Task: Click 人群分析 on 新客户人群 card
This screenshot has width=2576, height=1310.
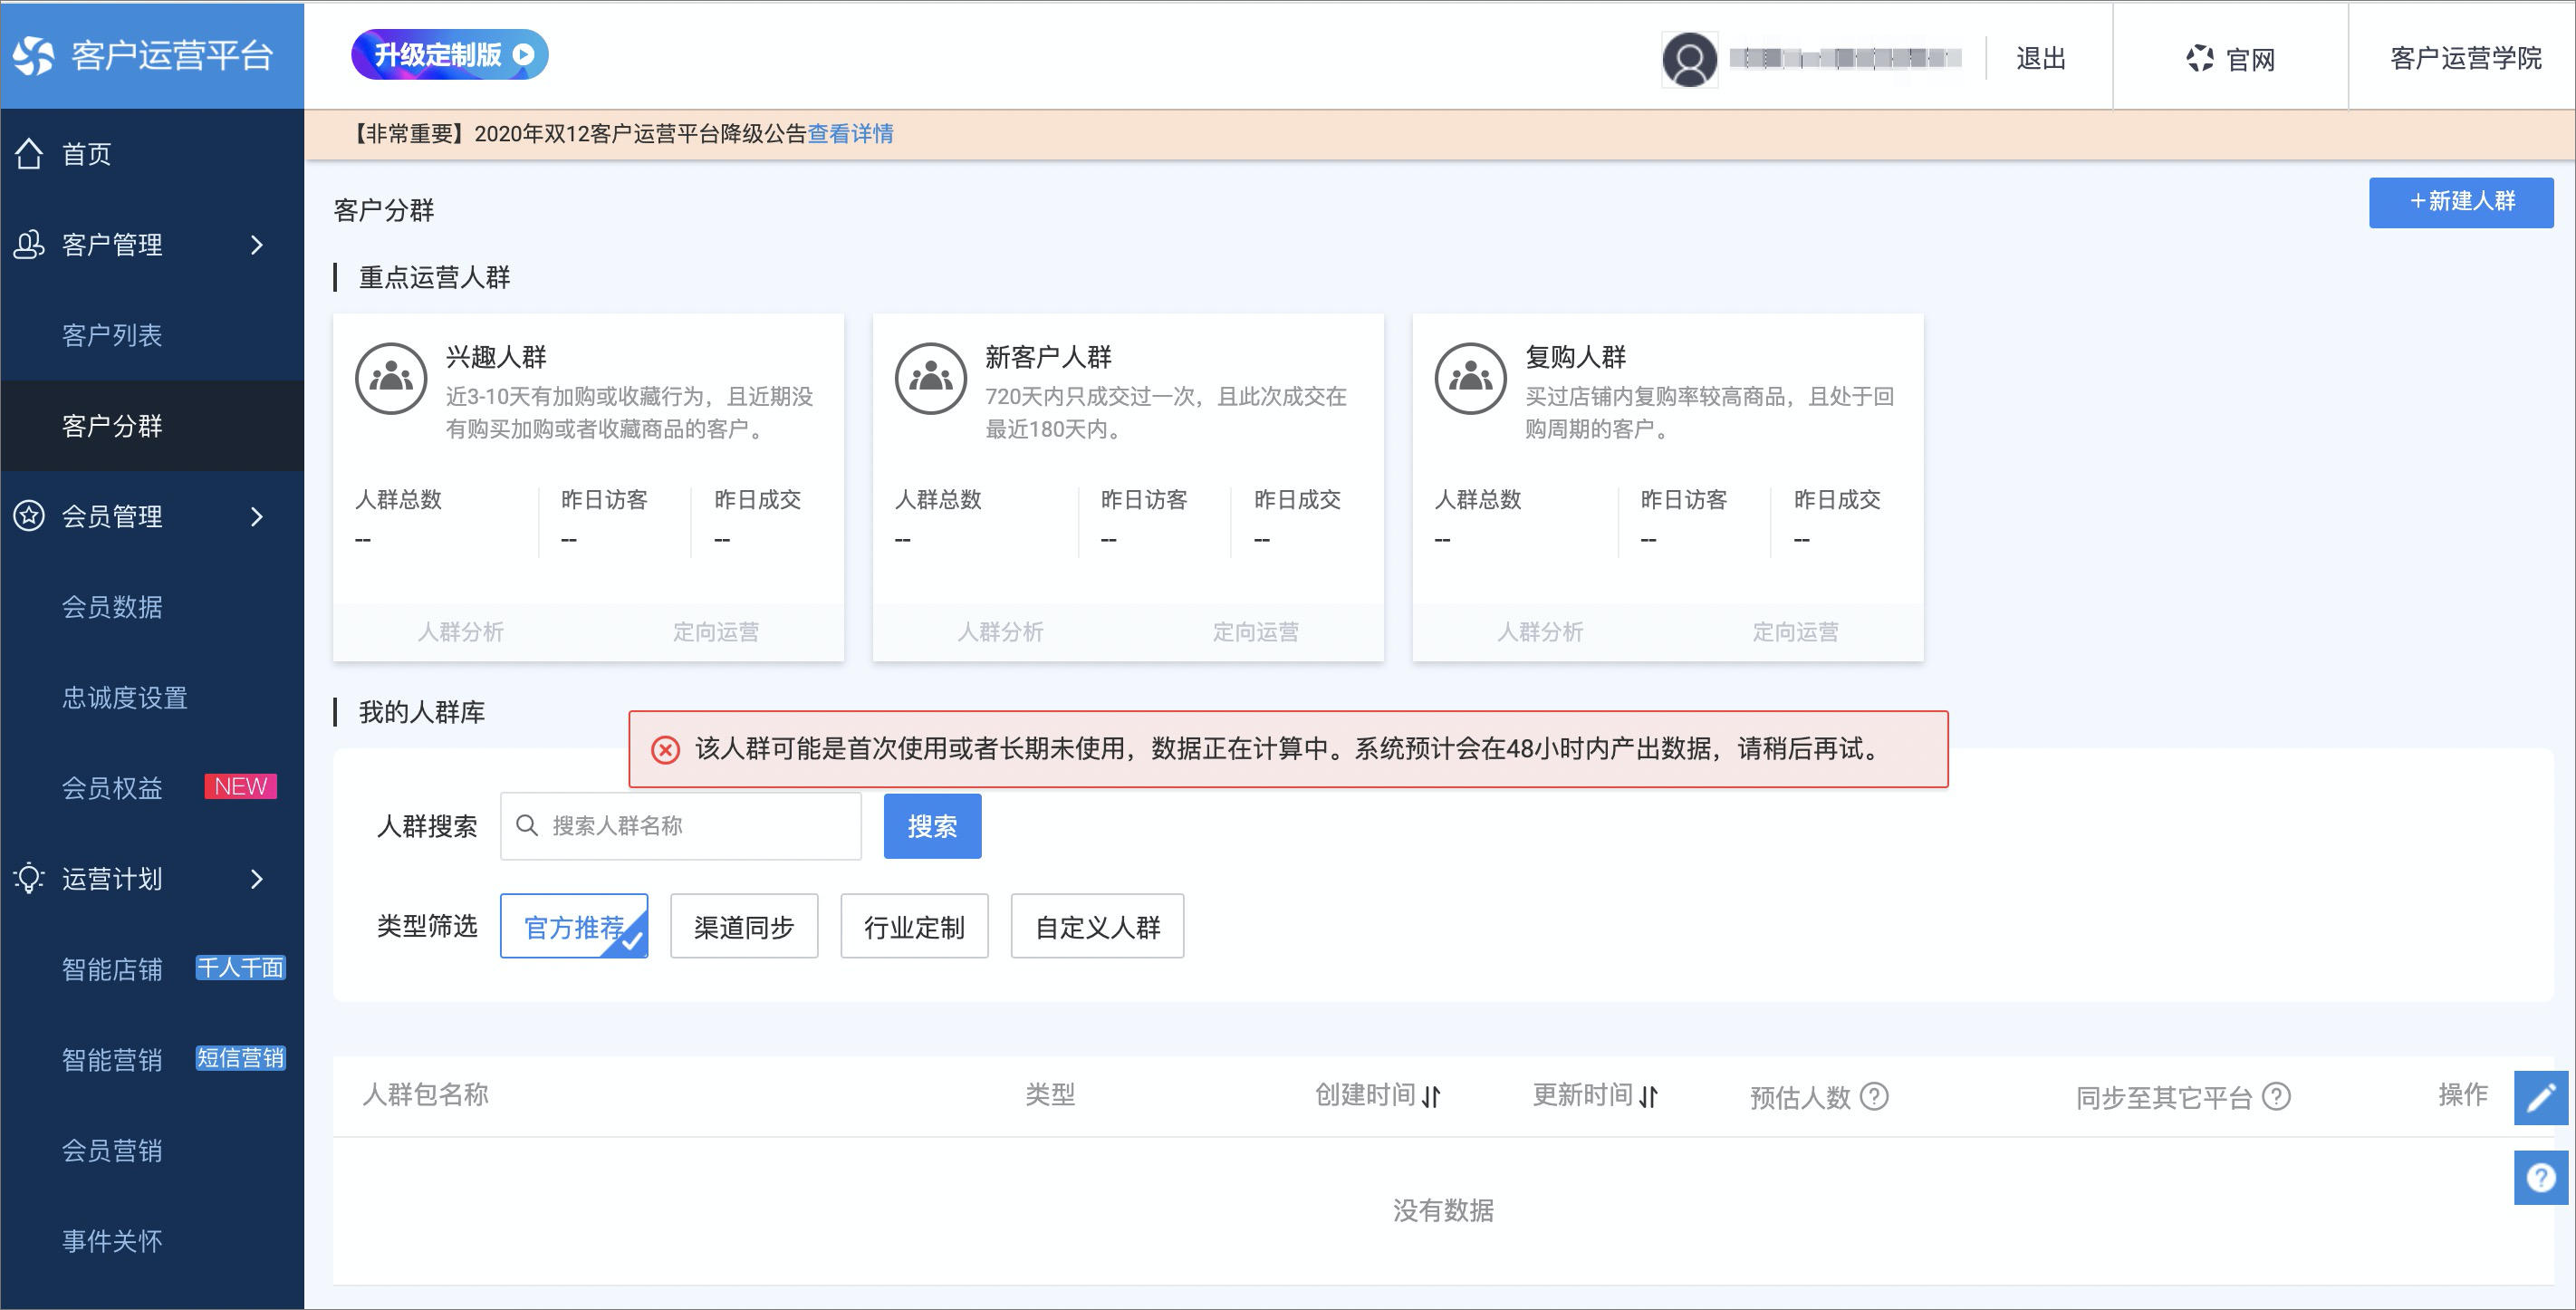Action: (1000, 632)
